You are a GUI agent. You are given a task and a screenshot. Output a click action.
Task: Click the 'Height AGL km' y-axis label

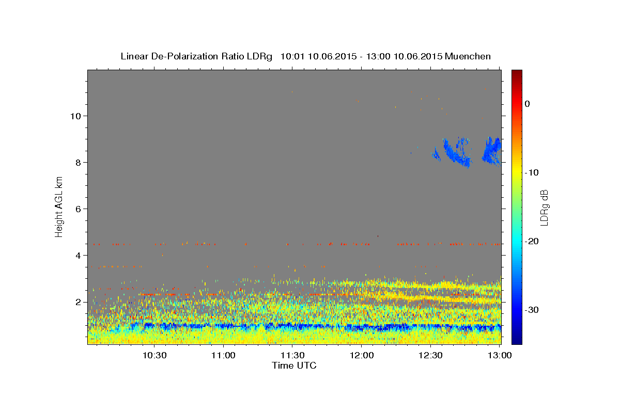59,206
